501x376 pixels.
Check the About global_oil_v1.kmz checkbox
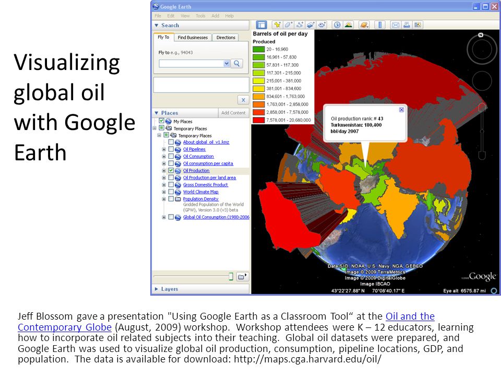[171, 142]
